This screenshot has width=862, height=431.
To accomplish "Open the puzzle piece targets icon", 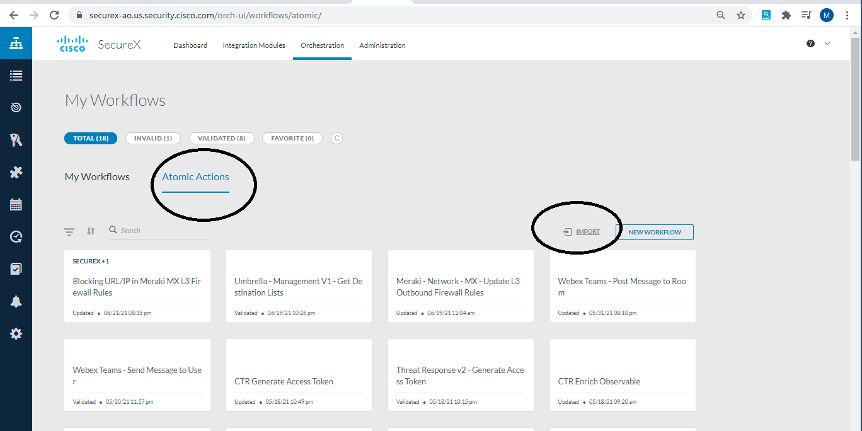I will 16,172.
